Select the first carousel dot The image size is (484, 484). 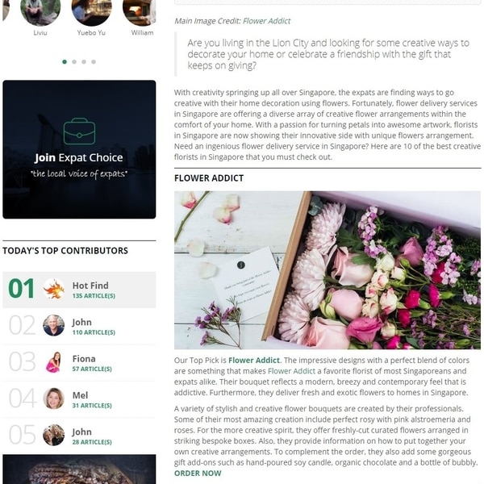65,62
